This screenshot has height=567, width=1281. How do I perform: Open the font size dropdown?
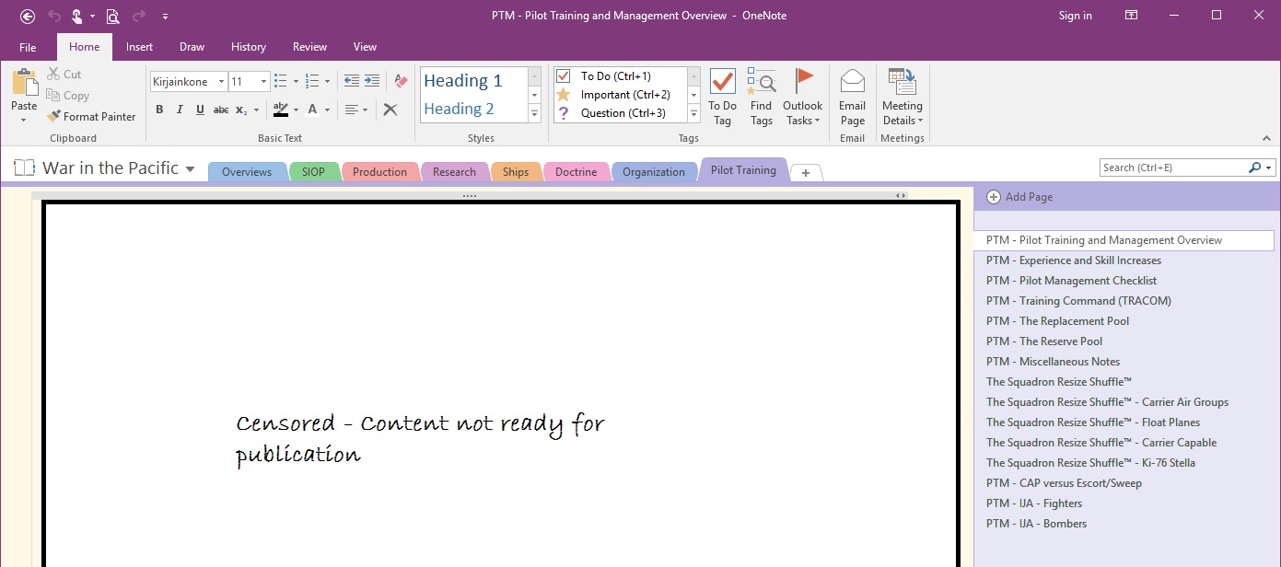[x=263, y=82]
